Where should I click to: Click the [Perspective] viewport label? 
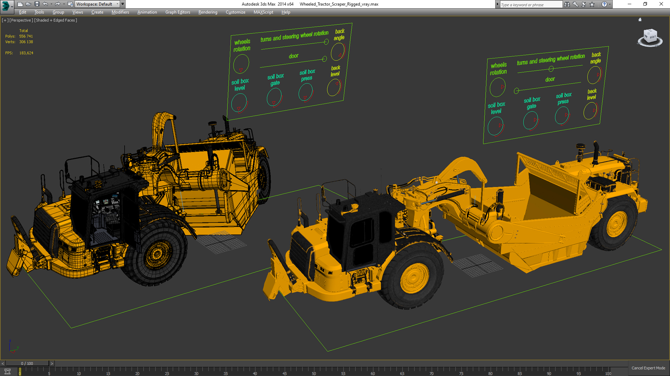pyautogui.click(x=21, y=20)
